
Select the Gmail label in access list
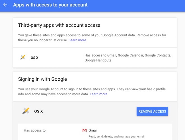(x=93, y=130)
